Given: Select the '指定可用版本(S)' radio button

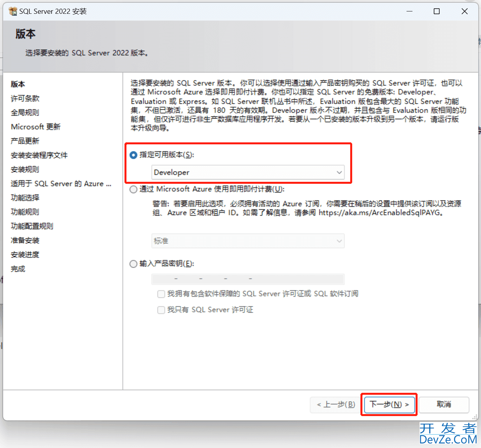Looking at the screenshot, I should tap(134, 155).
